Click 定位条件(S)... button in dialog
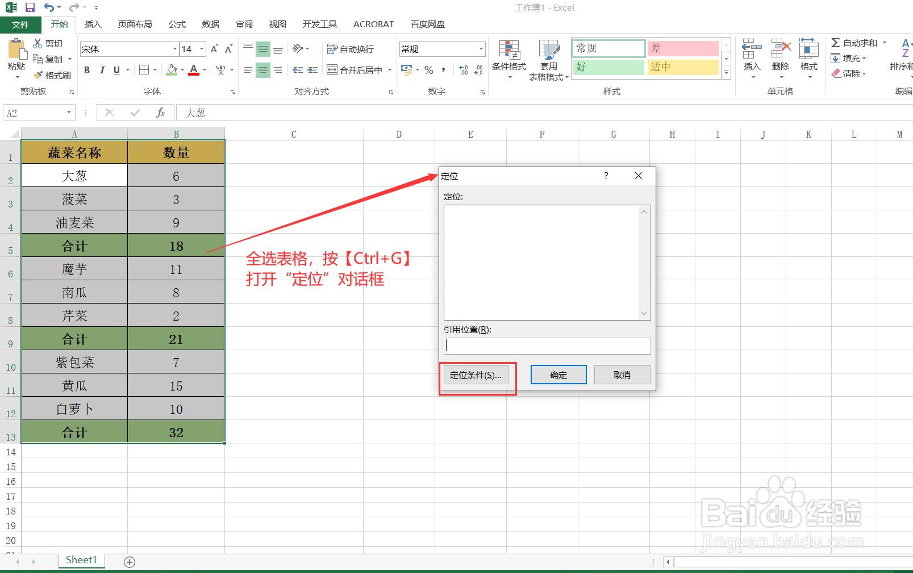 tap(476, 375)
